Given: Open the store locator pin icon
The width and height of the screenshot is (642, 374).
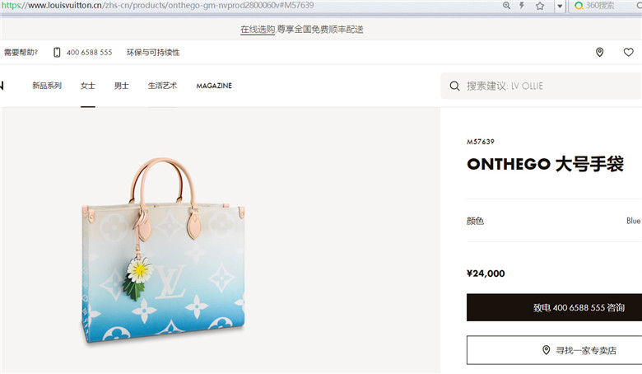Looking at the screenshot, I should pyautogui.click(x=599, y=52).
